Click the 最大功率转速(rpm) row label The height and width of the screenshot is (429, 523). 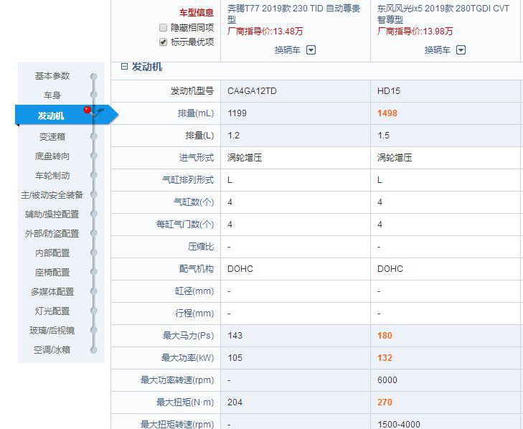point(177,380)
